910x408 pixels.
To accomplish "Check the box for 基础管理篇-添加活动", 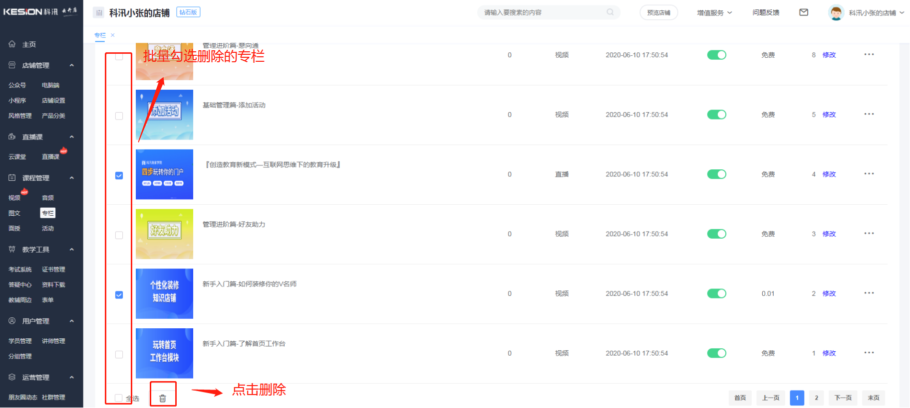I will [x=119, y=116].
